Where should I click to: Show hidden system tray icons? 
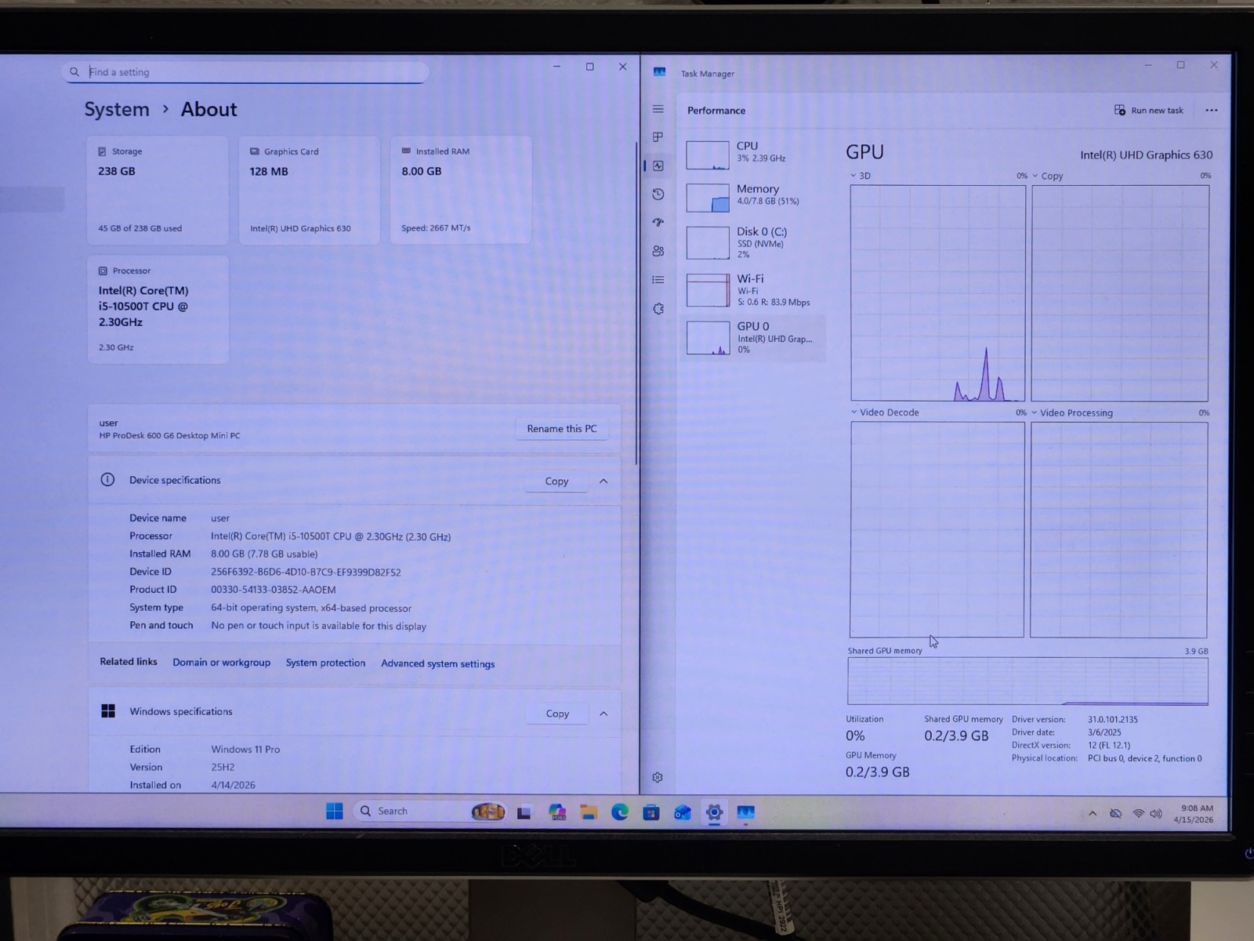pos(1093,814)
